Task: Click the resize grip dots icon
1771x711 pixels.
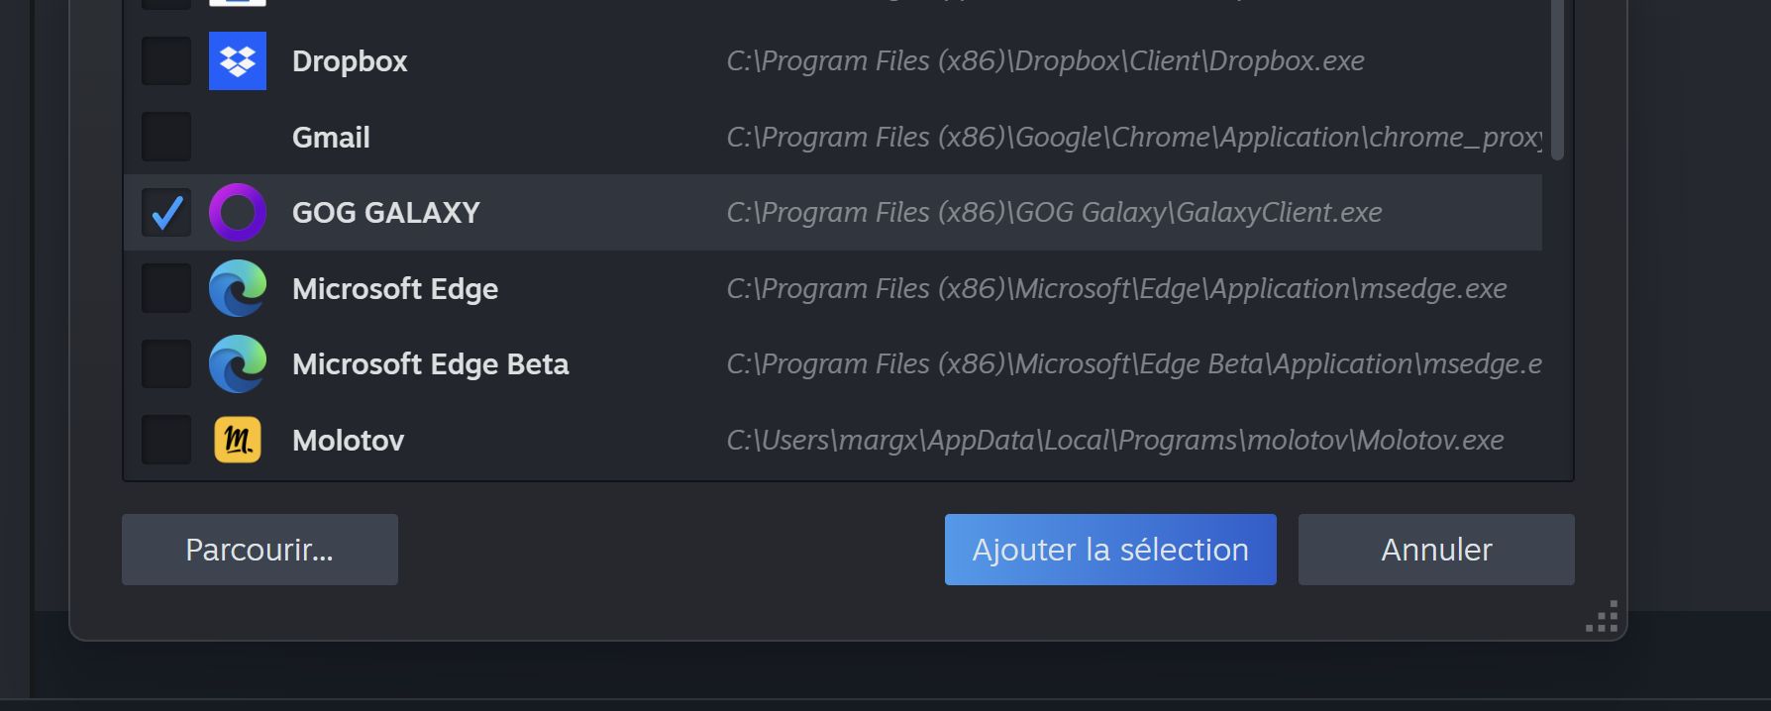Action: pos(1602,616)
